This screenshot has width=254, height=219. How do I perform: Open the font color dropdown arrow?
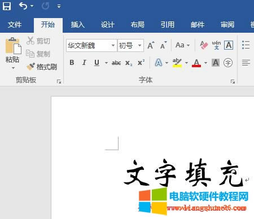click(206, 63)
